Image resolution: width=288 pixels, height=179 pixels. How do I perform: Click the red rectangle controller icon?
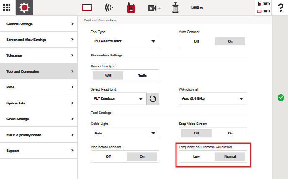point(87,8)
